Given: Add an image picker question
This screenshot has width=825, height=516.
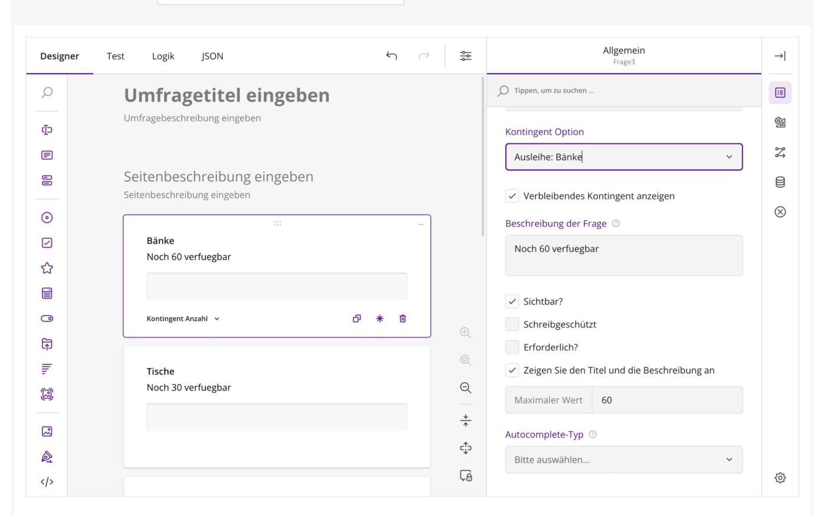Looking at the screenshot, I should (47, 394).
